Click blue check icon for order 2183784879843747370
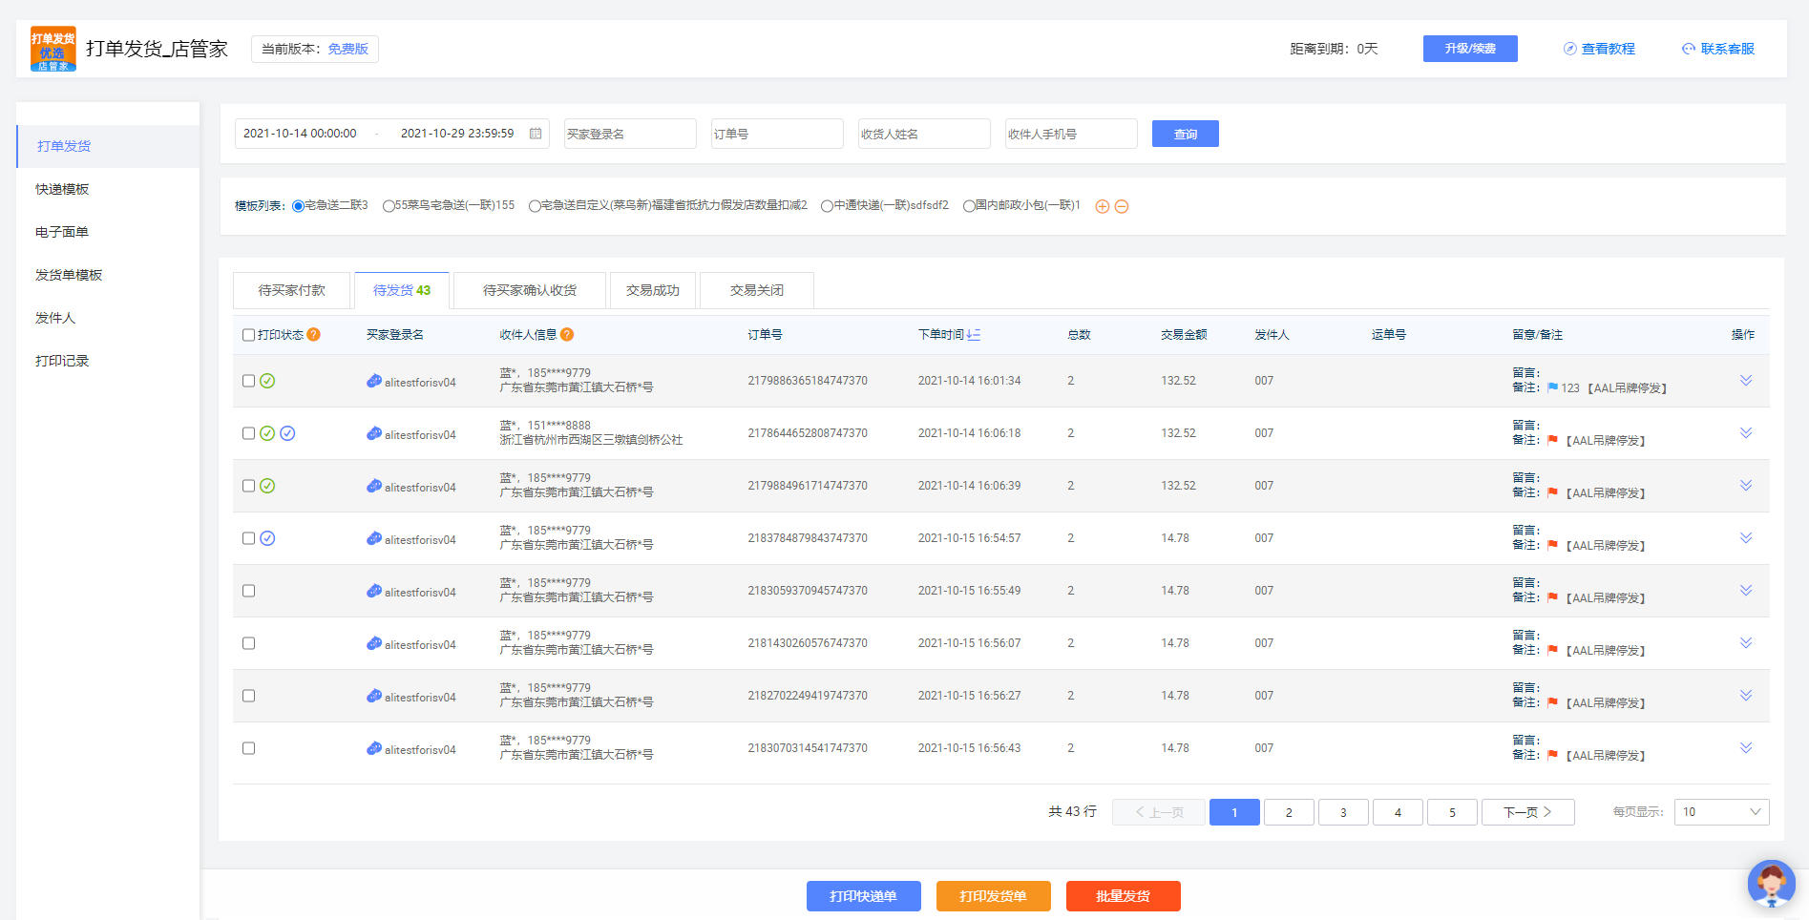 pyautogui.click(x=267, y=538)
